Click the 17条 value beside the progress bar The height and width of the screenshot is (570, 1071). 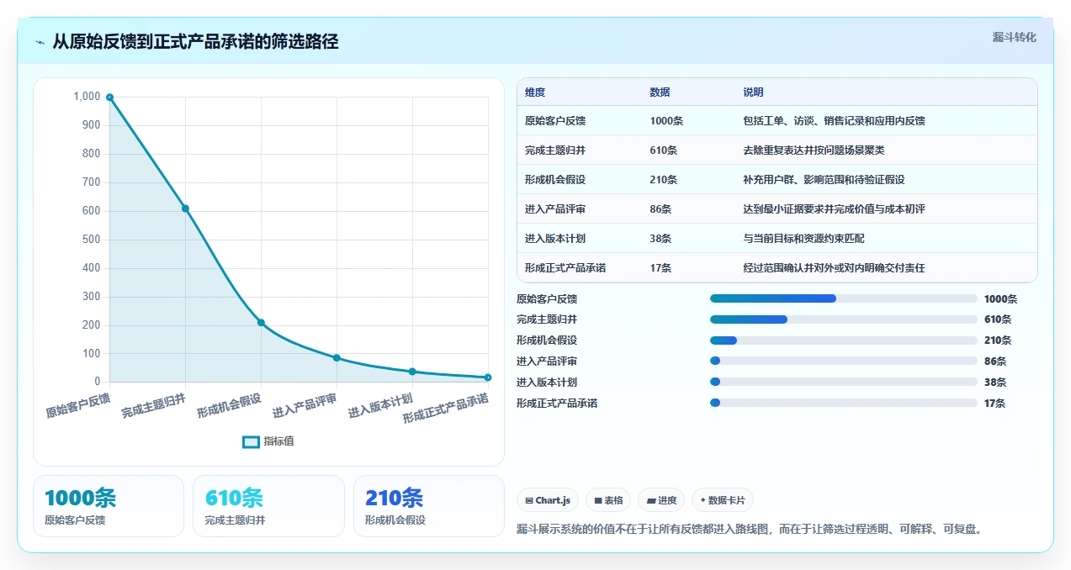[995, 404]
